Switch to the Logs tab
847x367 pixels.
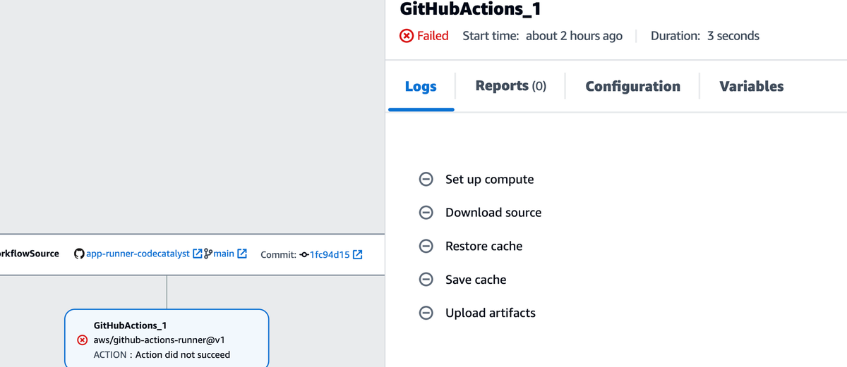[421, 87]
